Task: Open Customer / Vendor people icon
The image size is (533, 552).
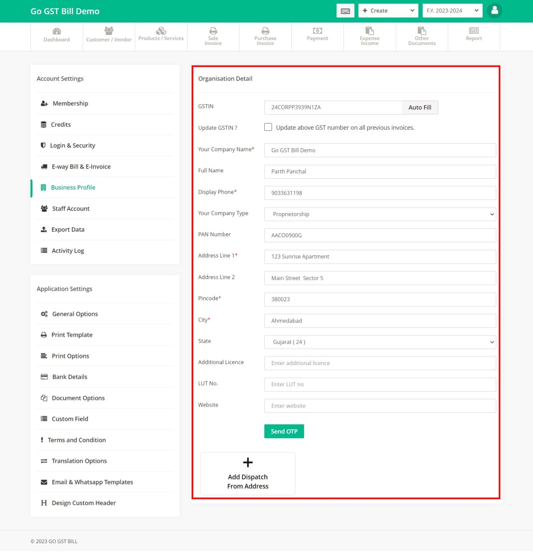Action: click(109, 31)
